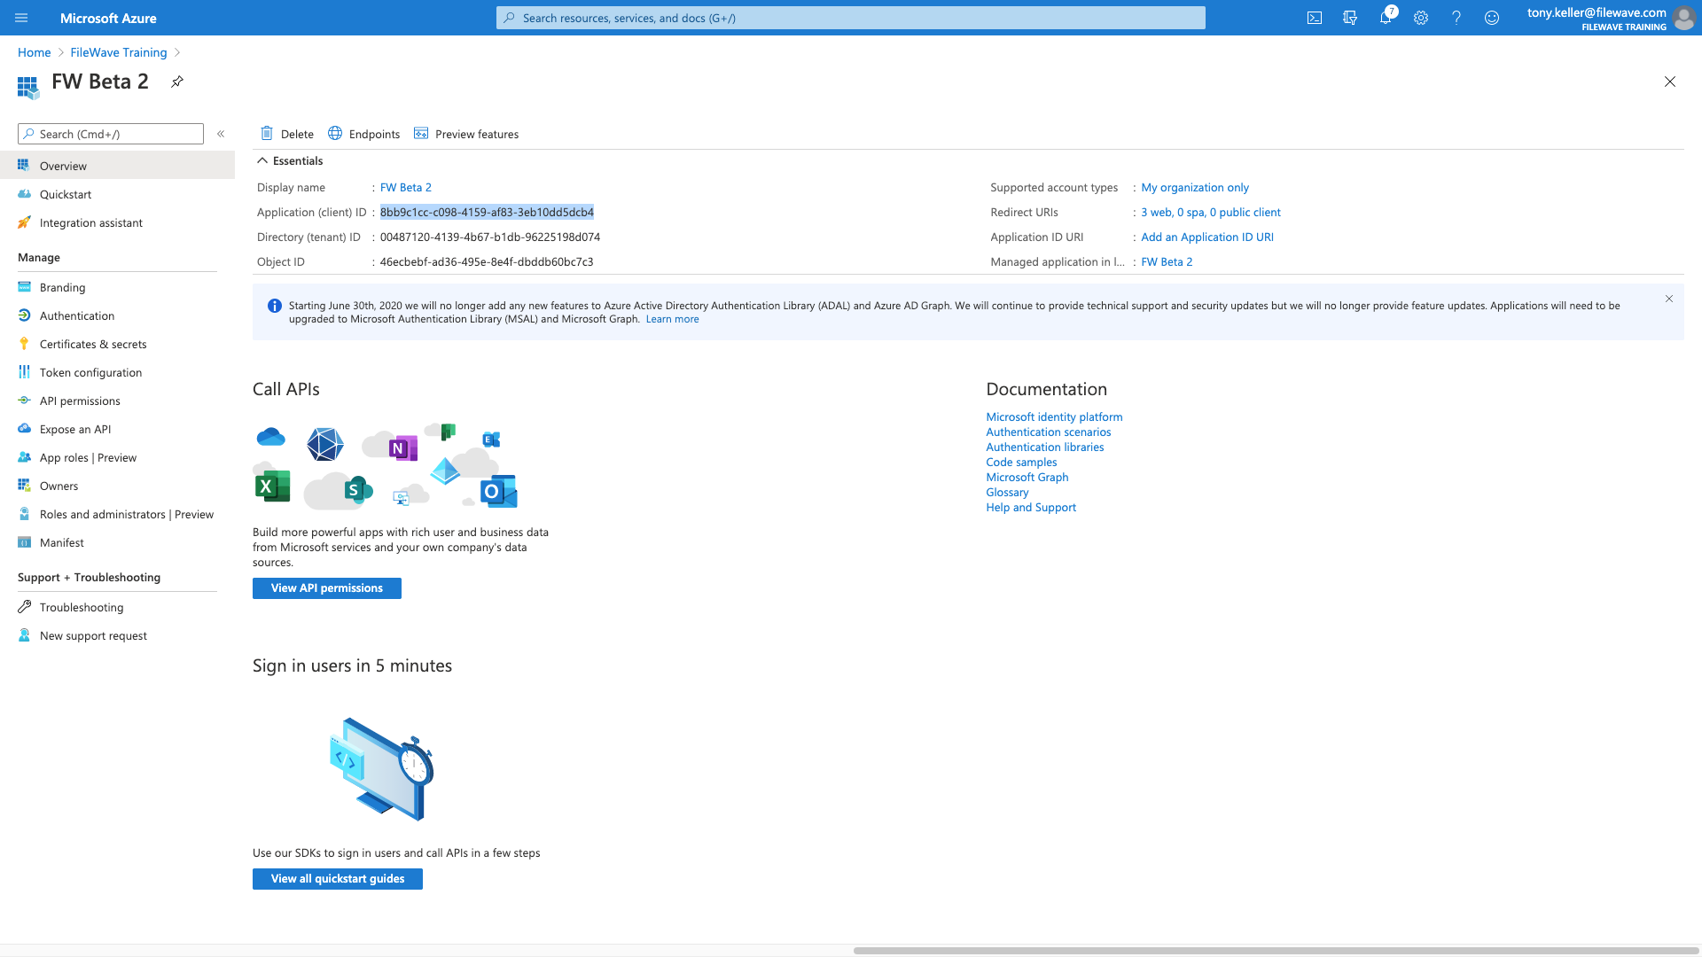Viewport: 1702px width, 957px height.
Task: Open Authentication libraries docs
Action: tap(1045, 447)
